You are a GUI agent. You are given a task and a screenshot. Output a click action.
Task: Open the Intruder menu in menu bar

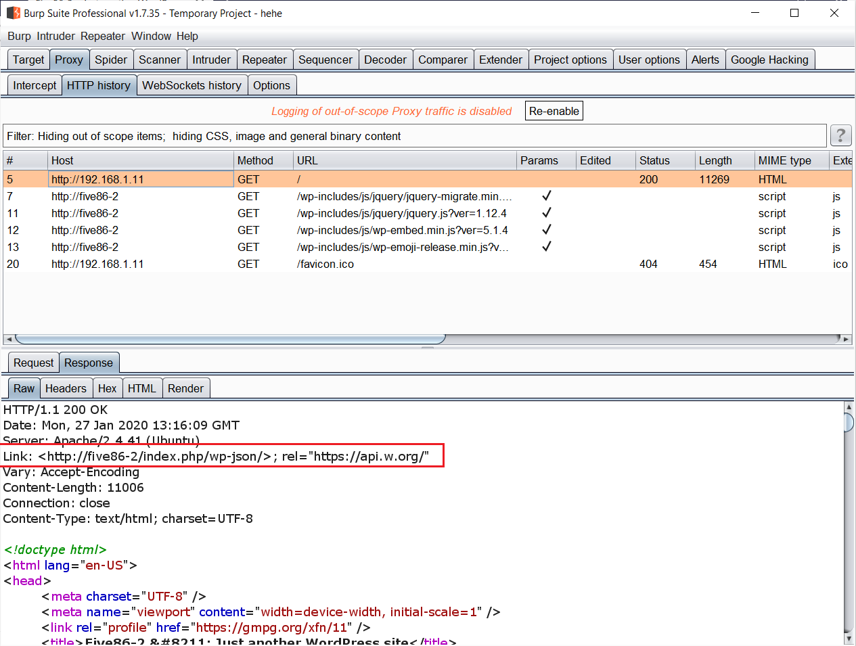click(x=55, y=36)
